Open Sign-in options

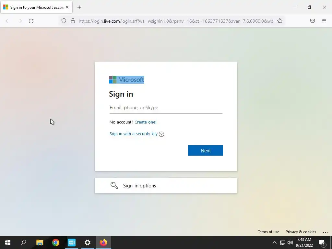[x=166, y=185]
